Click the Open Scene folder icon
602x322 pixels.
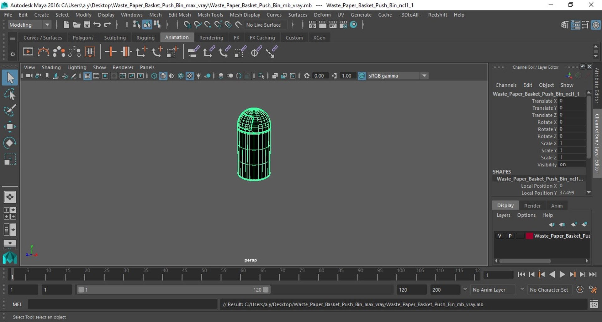(x=77, y=25)
